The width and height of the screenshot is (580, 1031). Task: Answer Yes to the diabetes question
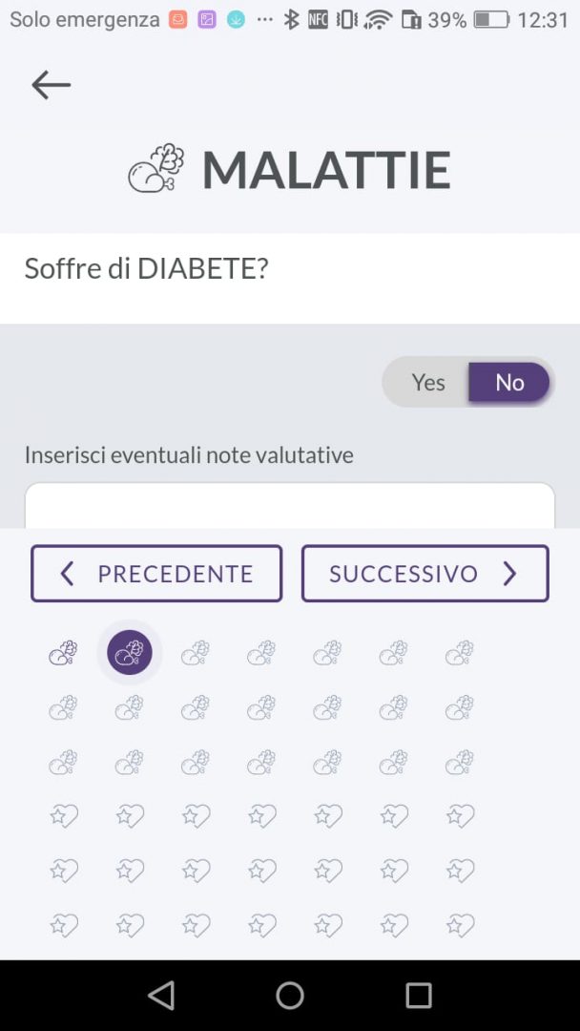(428, 383)
